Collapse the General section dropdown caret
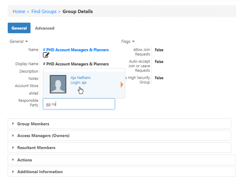This screenshot has width=240, height=182. [26, 42]
